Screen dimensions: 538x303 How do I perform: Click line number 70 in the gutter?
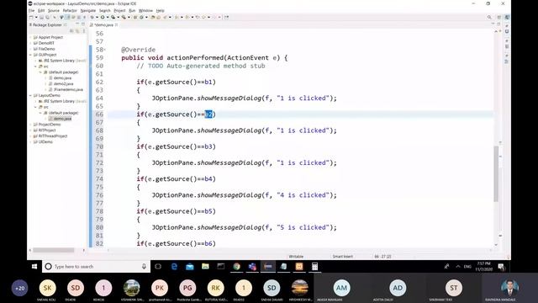tap(99, 146)
